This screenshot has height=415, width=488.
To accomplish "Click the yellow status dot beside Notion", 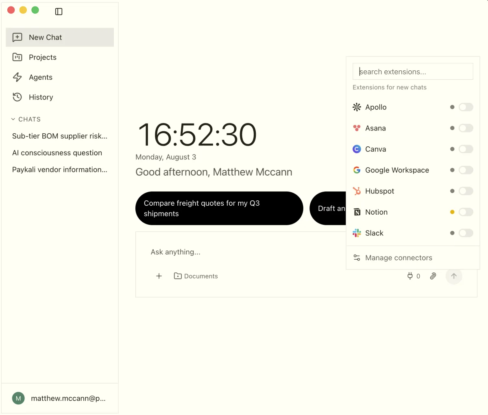I will tap(452, 212).
